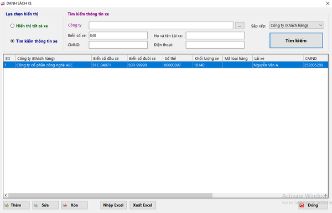Sort by Công ty (Khách hàng) column header
332x213 pixels.
click(x=53, y=59)
